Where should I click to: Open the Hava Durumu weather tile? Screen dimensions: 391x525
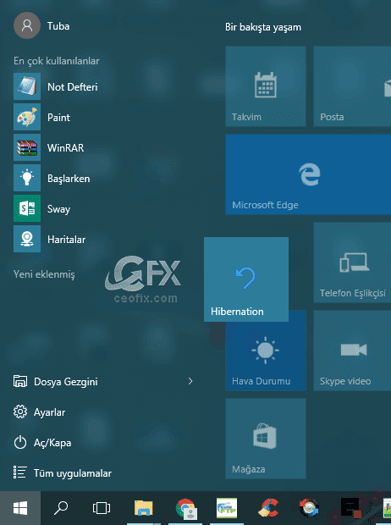pyautogui.click(x=266, y=356)
